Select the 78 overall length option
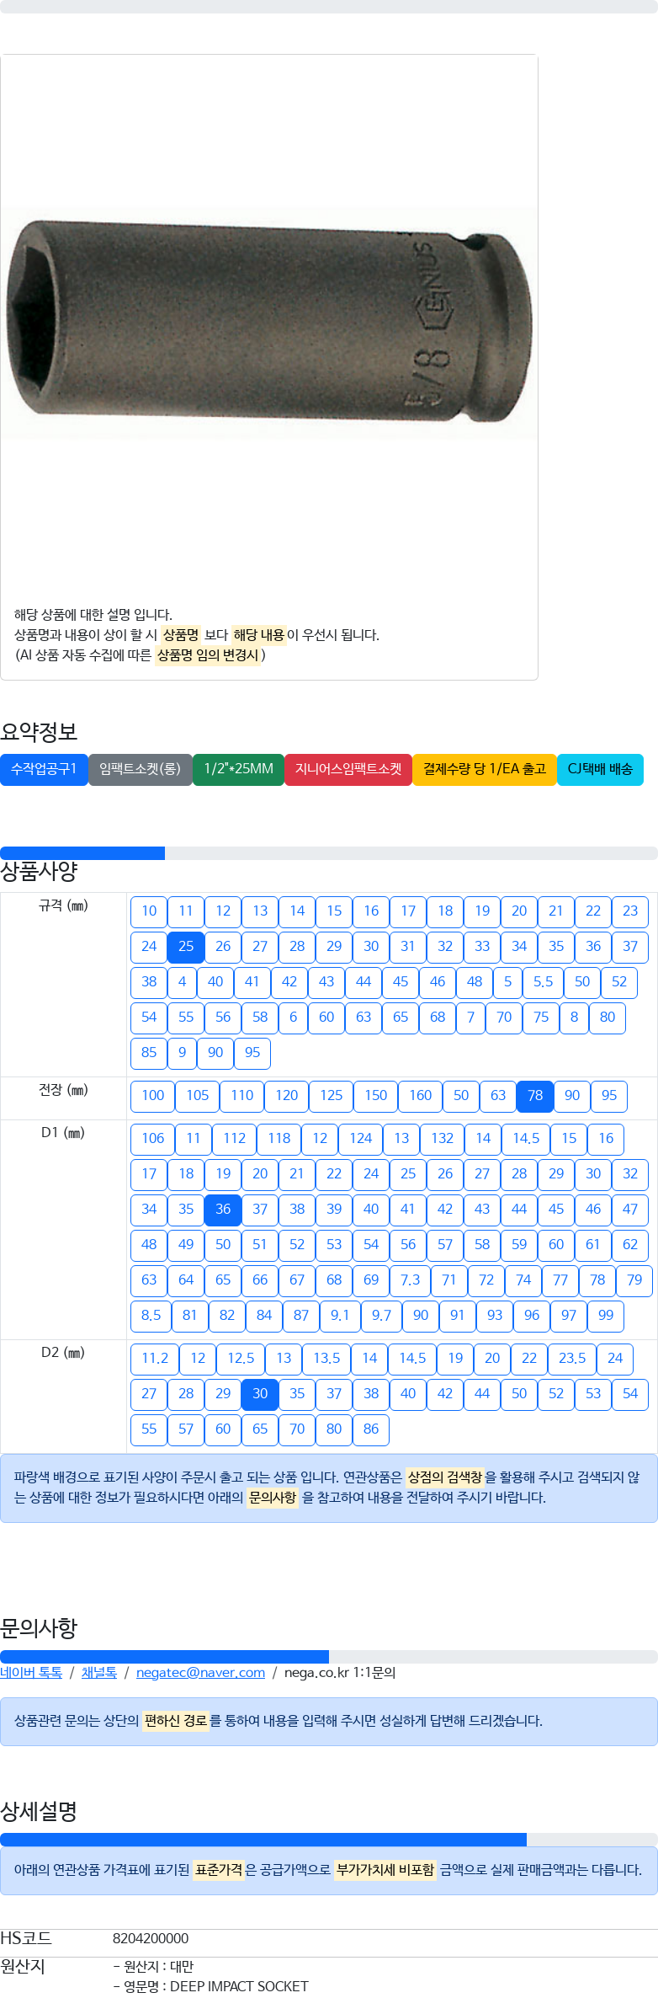Image resolution: width=658 pixels, height=1998 pixels. (535, 1096)
